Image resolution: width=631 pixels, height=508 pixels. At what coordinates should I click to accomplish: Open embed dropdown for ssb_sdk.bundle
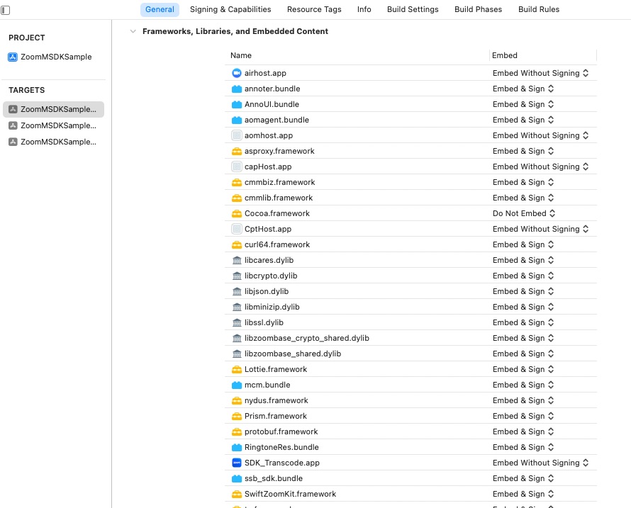click(x=523, y=479)
